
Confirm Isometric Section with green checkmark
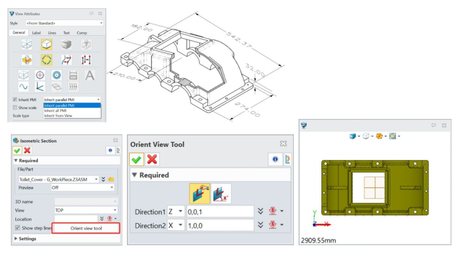pyautogui.click(x=17, y=150)
